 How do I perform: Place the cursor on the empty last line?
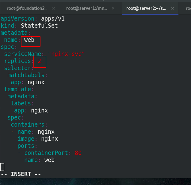tap(2, 167)
